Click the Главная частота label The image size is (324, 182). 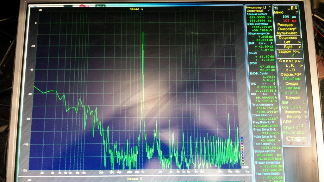tap(257, 14)
